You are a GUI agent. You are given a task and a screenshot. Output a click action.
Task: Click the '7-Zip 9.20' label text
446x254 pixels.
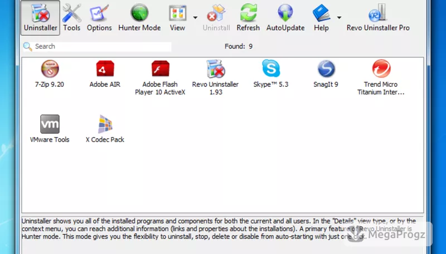(50, 84)
